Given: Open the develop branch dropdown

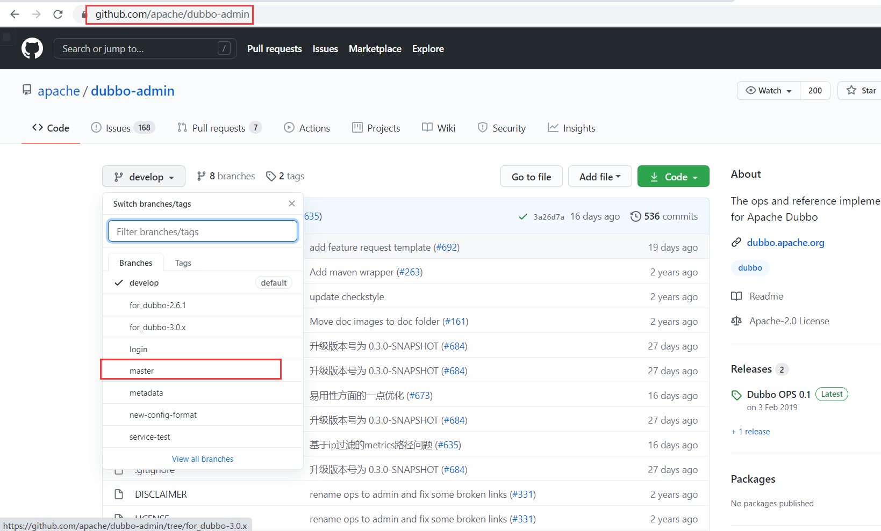Looking at the screenshot, I should click(x=144, y=176).
